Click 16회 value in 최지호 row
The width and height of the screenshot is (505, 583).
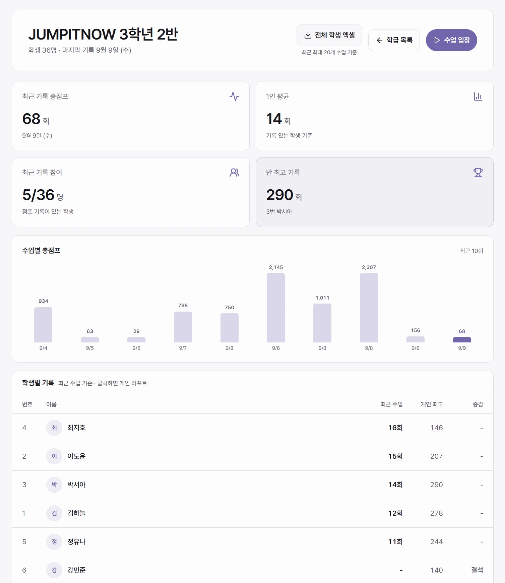395,428
